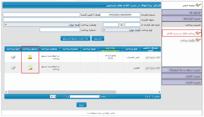The width and height of the screenshot is (204, 117).
Task: Click تایید پرداخت icon in قطعی row
Action: click(13, 68)
